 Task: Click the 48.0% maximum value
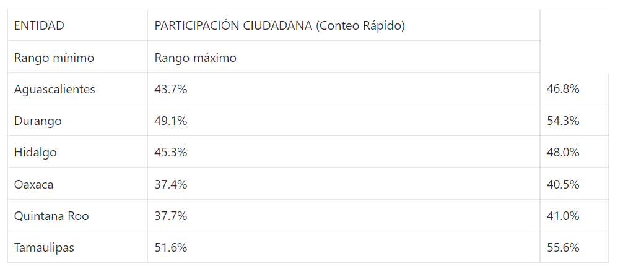pos(563,153)
